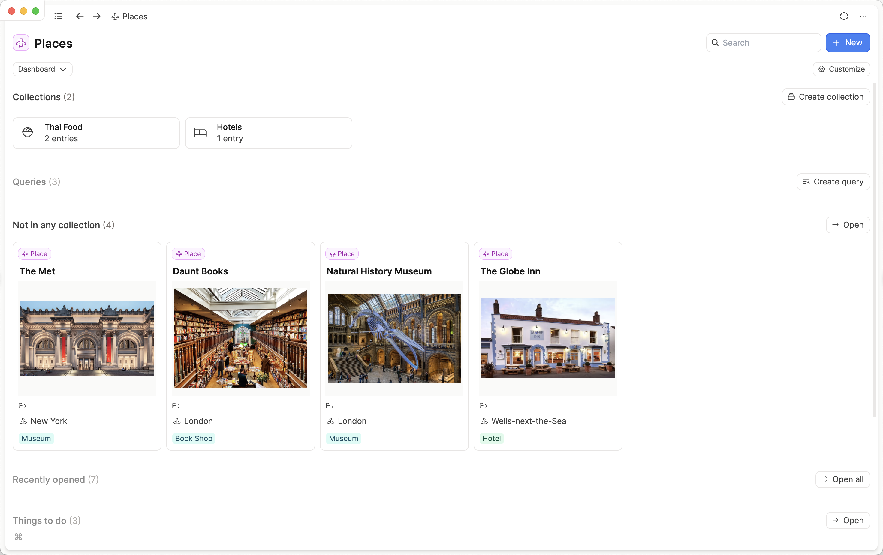Collapse the Collections section header
Image resolution: width=883 pixels, height=555 pixels.
click(44, 97)
